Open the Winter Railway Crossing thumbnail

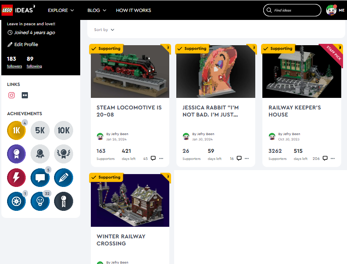(x=130, y=200)
